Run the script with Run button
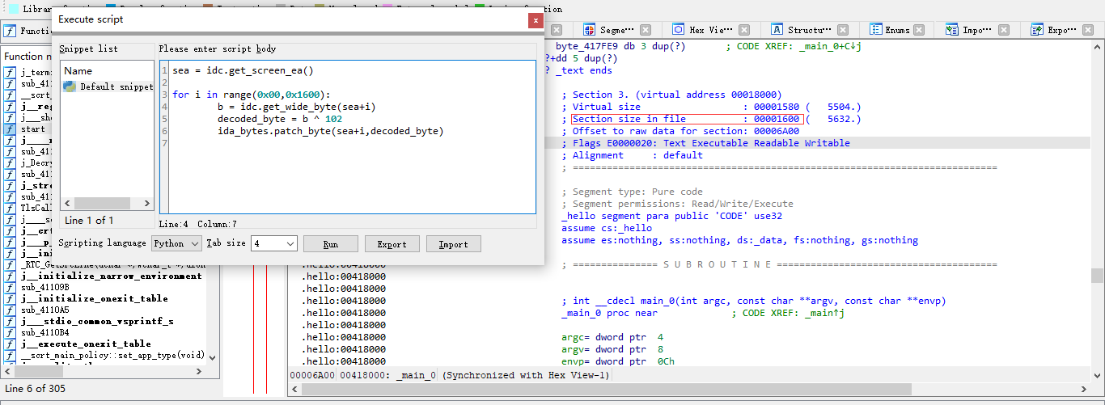Viewport: 1105px width, 405px height. pos(330,244)
